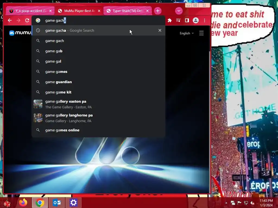This screenshot has width=278, height=208.
Task: Open Settings gear from taskbar
Action: click(x=73, y=203)
